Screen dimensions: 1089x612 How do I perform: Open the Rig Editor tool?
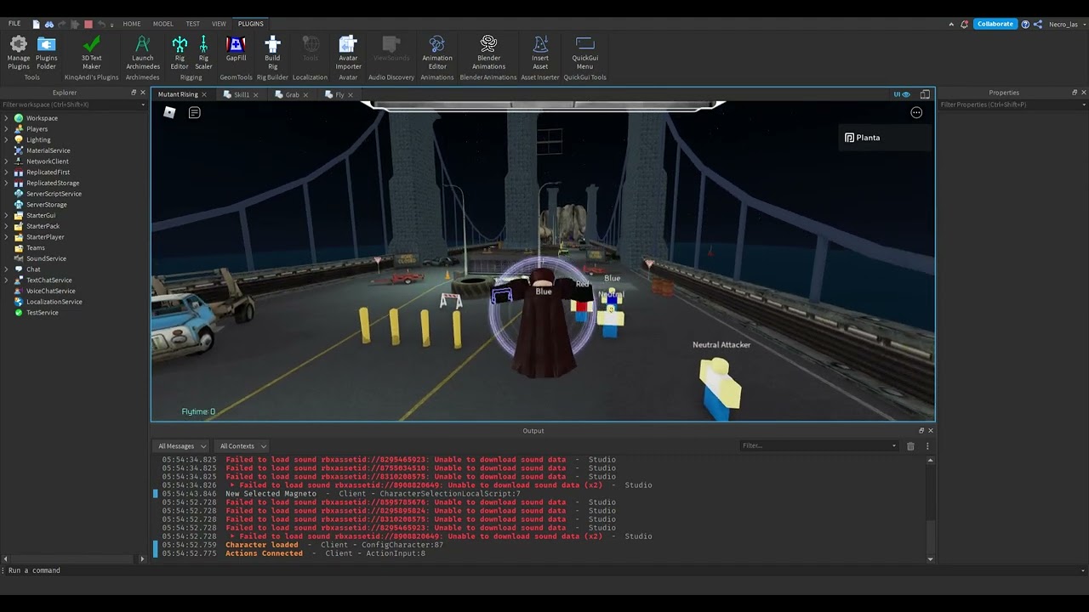179,53
